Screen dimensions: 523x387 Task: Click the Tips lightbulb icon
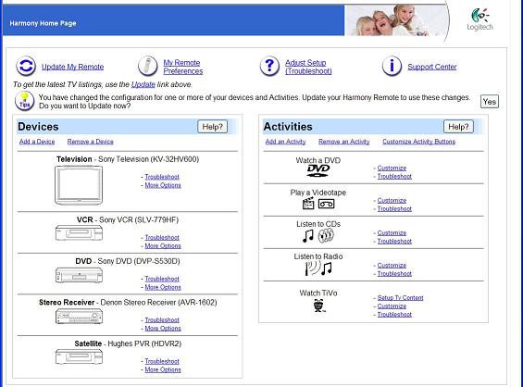point(24,101)
